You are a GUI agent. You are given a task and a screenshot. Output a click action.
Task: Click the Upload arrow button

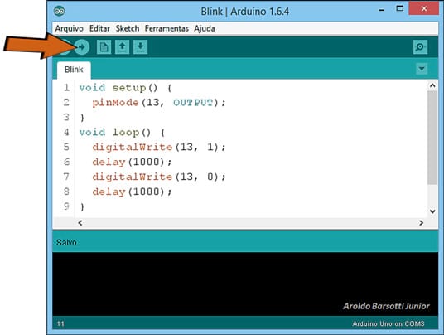click(x=82, y=47)
